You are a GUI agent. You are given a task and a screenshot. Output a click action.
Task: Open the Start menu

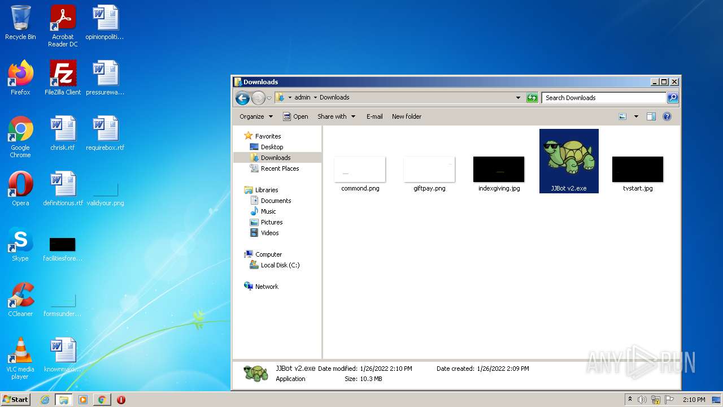[16, 400]
